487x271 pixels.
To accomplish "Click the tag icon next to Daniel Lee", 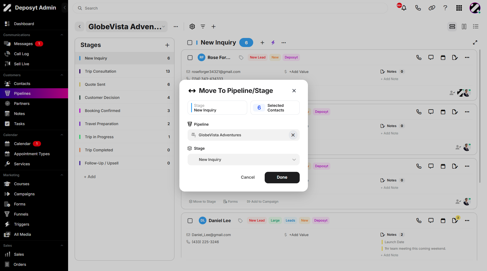I will click(x=240, y=221).
